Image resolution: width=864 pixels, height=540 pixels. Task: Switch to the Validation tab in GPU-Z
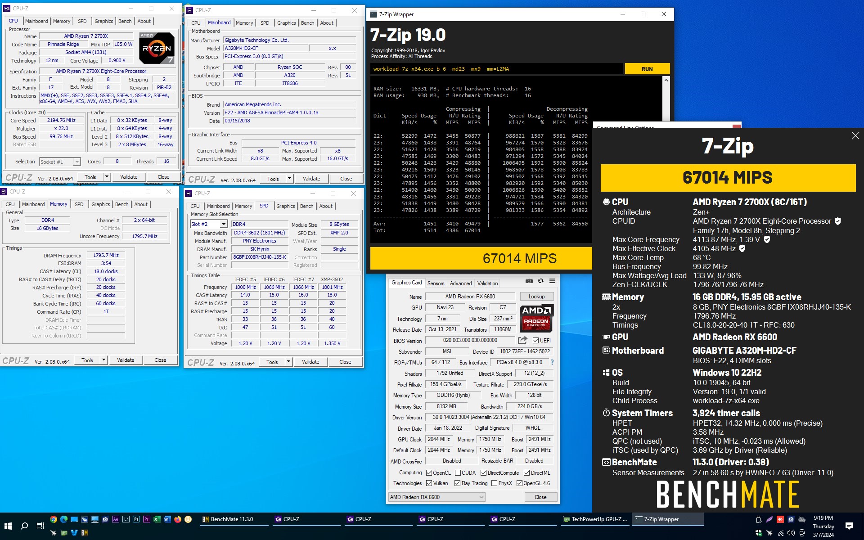[x=487, y=283]
